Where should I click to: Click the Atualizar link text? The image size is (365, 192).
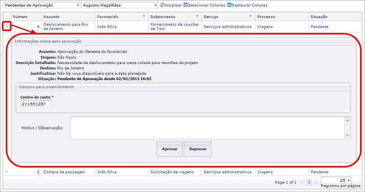click(173, 5)
